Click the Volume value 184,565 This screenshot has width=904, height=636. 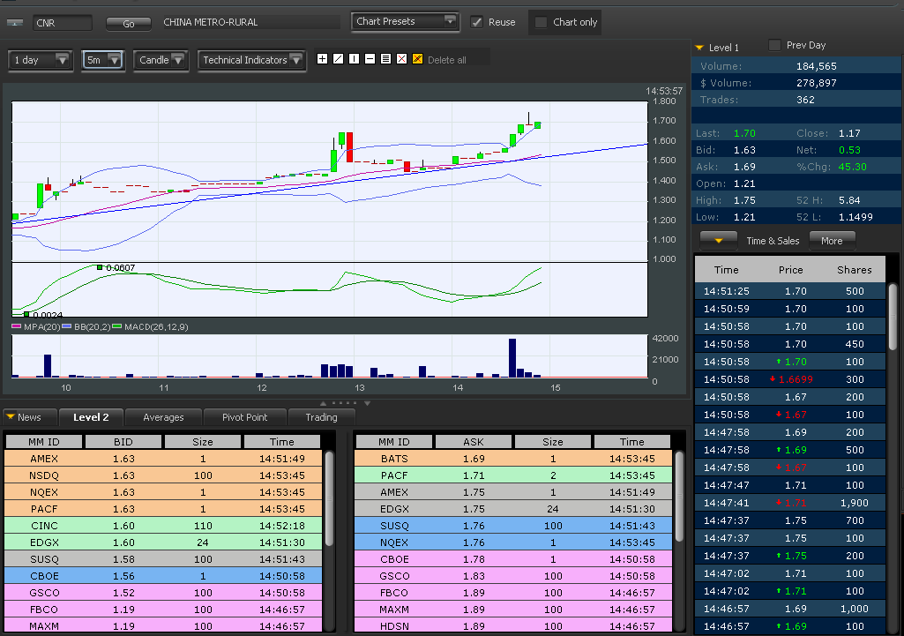(816, 66)
